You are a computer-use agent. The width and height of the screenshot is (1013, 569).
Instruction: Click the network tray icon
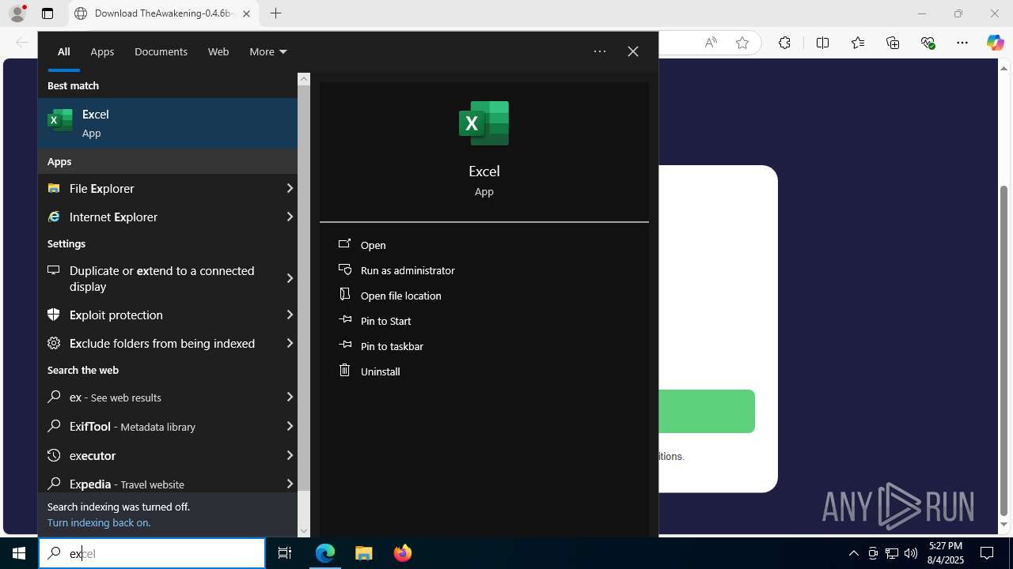[x=892, y=553]
